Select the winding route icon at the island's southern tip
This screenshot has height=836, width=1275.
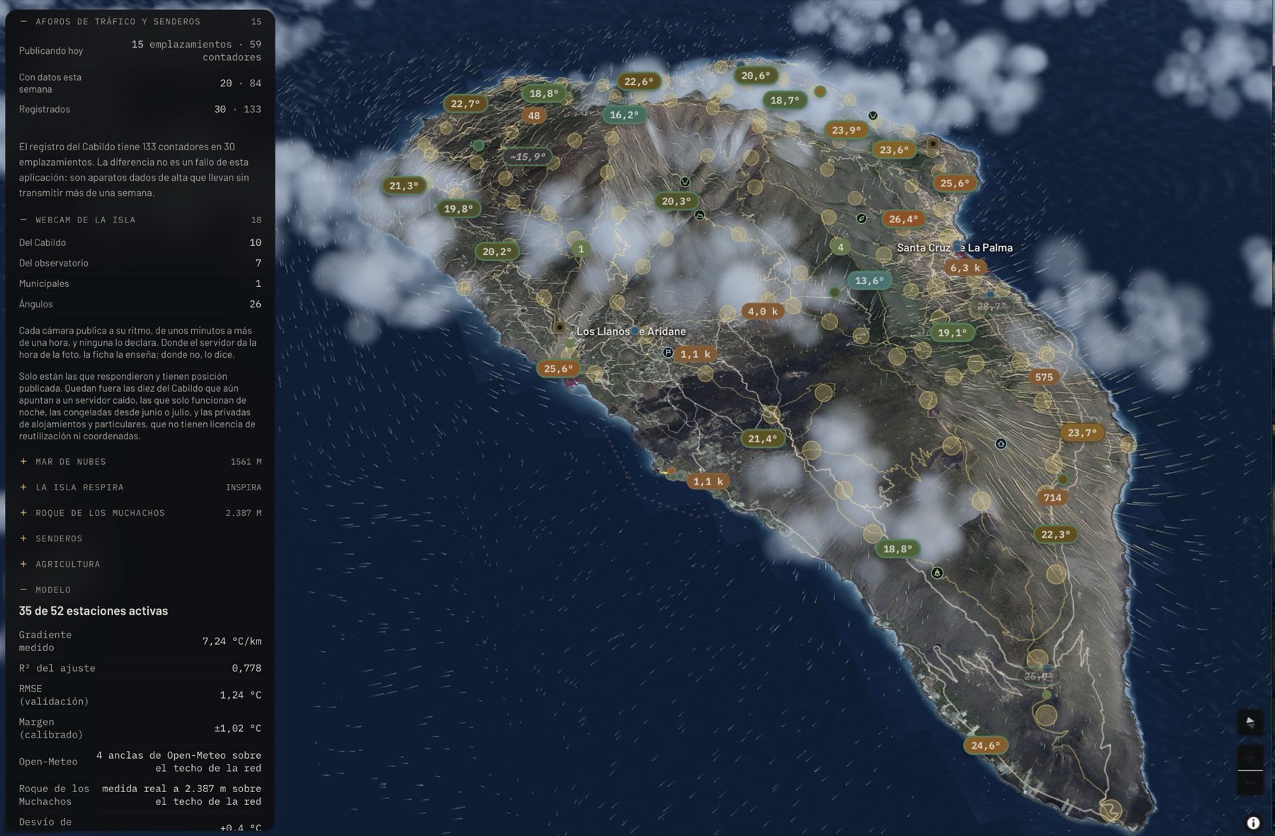(1111, 809)
